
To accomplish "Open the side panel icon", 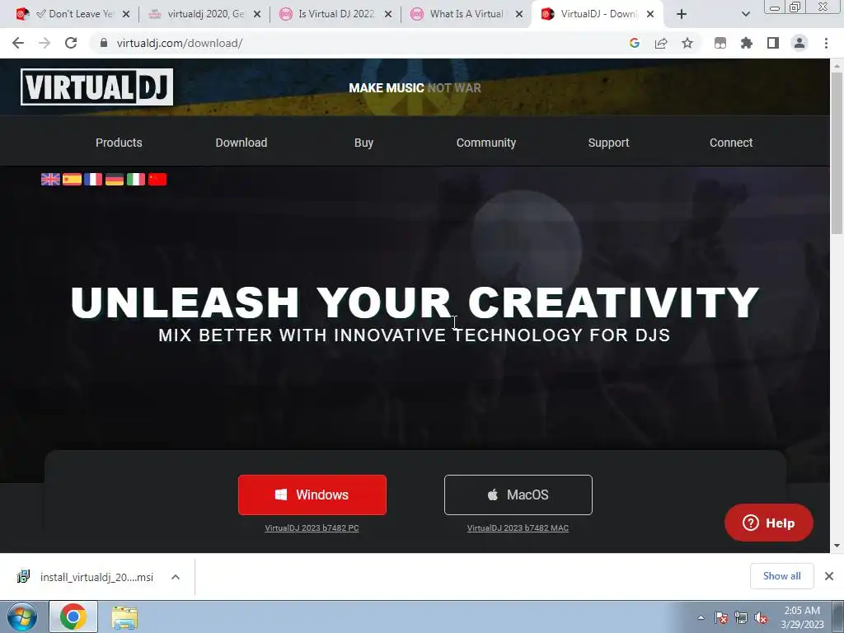I will click(x=773, y=43).
